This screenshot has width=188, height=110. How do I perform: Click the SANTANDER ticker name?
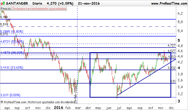point(17,3)
